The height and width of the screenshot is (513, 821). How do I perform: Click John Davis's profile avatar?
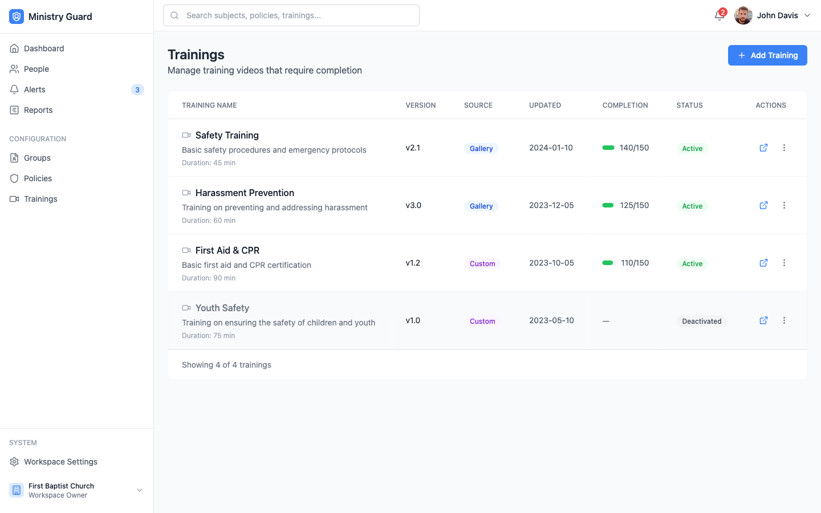743,15
